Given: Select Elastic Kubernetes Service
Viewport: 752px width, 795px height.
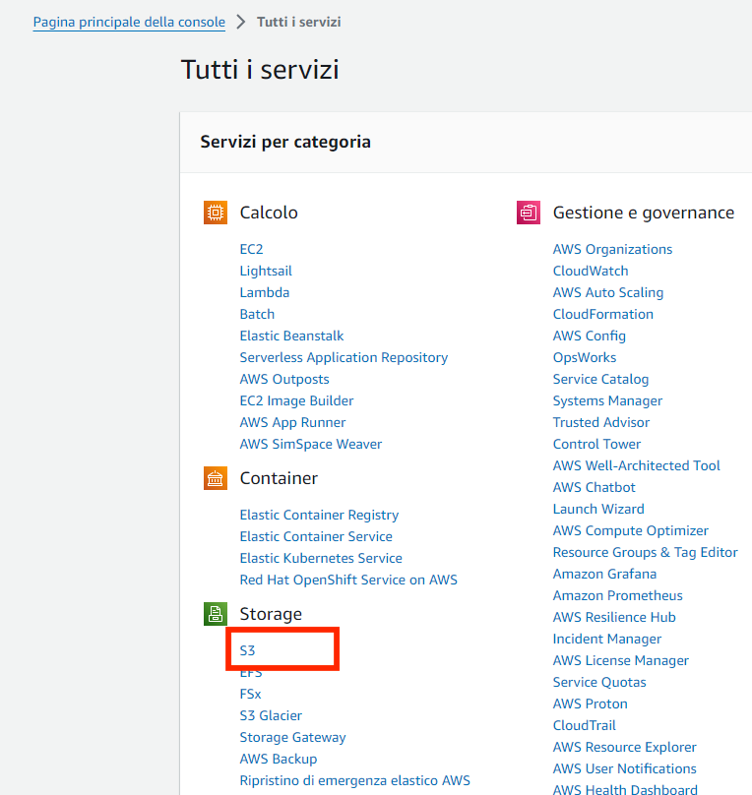Looking at the screenshot, I should tap(321, 558).
